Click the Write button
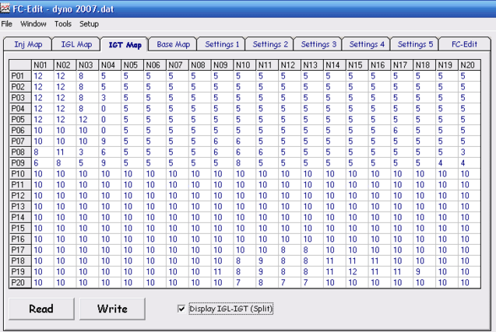This screenshot has width=496, height=332. click(112, 309)
